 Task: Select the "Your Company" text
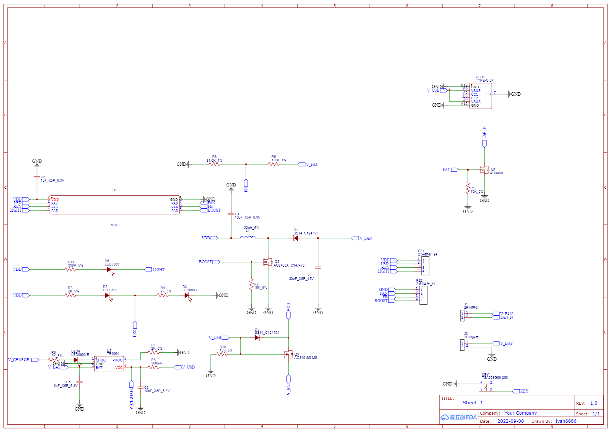pyautogui.click(x=520, y=413)
